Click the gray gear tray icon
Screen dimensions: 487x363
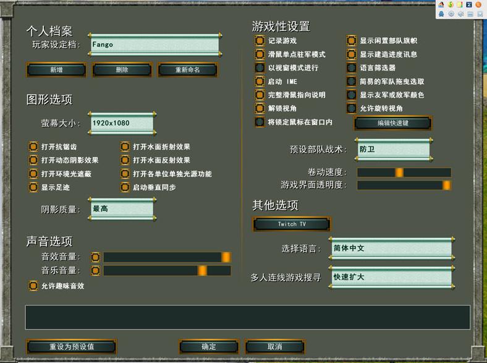[x=451, y=14]
